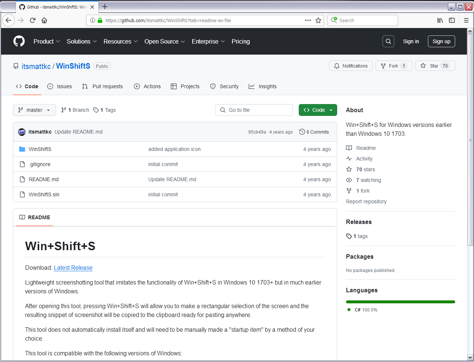Screen dimensions: 474x362
Task: Click the GitHub logo icon
Action: pos(19,41)
